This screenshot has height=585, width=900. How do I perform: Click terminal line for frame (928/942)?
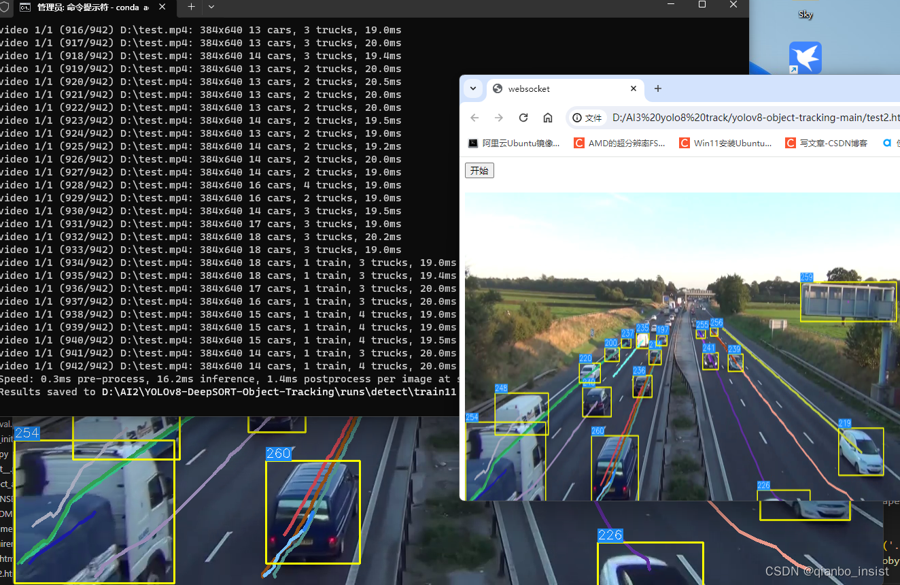pyautogui.click(x=201, y=185)
